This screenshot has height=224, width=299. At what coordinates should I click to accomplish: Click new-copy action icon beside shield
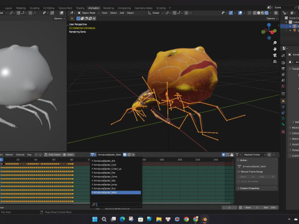[x=129, y=154]
